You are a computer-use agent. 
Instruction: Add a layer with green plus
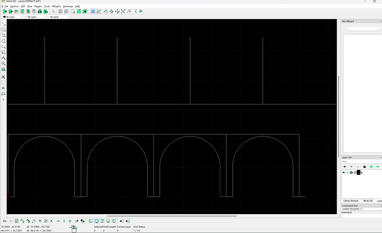tap(371, 167)
